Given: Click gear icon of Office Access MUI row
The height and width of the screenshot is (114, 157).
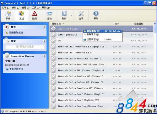Looking at the screenshot, I should coord(53,59).
